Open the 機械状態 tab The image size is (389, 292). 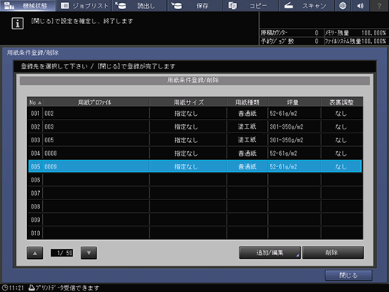[28, 5]
